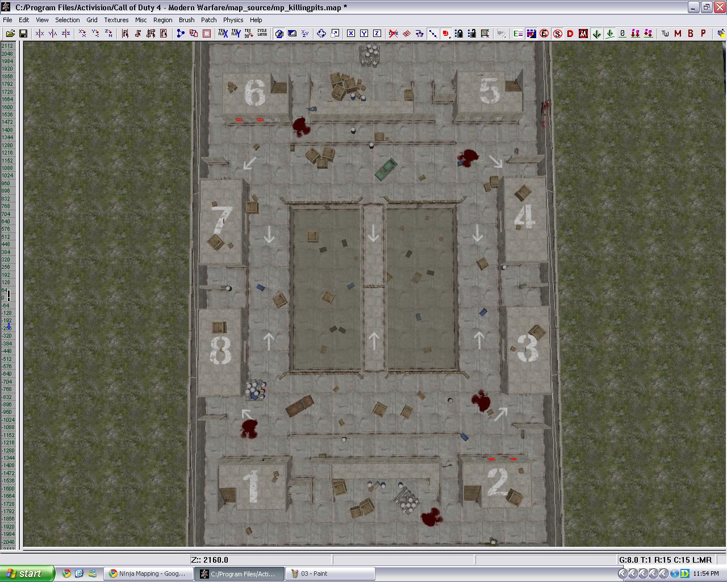727x582 pixels.
Task: Open the Textures menu
Action: click(116, 20)
